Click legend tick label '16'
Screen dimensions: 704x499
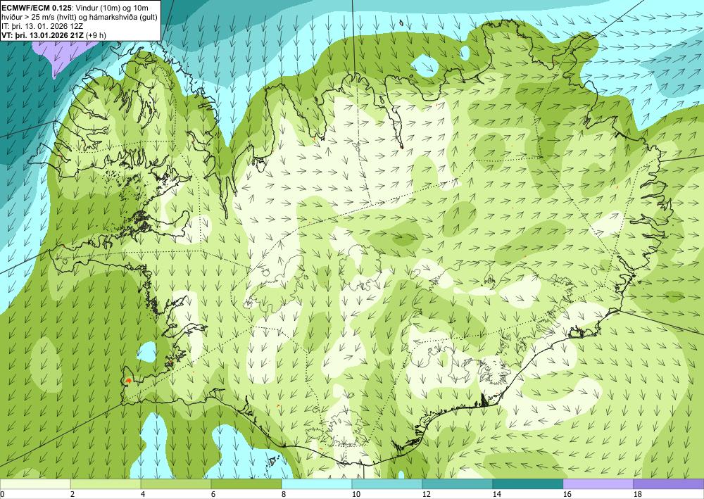pyautogui.click(x=567, y=495)
